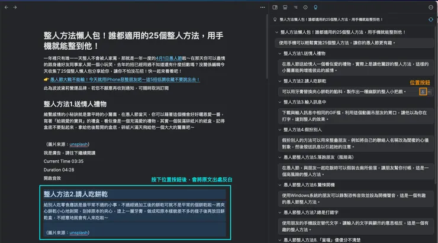
Task: Click the 送情人禮物 body paragraph in editor
Action: point(134,121)
